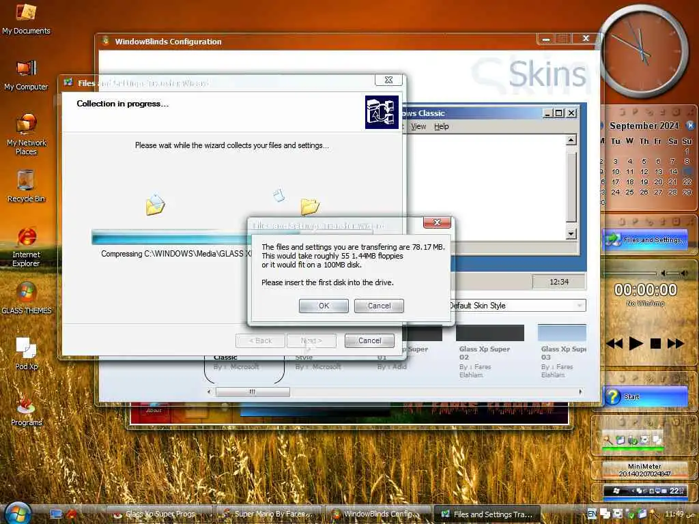Click the EN language indicator in tray
Viewport: 699px width, 524px height.
coord(592,514)
